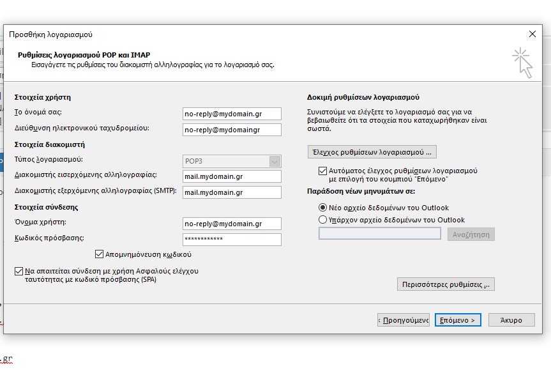
Task: Click the Όνομα χρήστη field
Action: coord(232,224)
